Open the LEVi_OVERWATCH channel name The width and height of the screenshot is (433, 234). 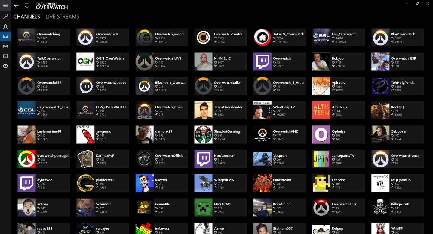pyautogui.click(x=111, y=107)
